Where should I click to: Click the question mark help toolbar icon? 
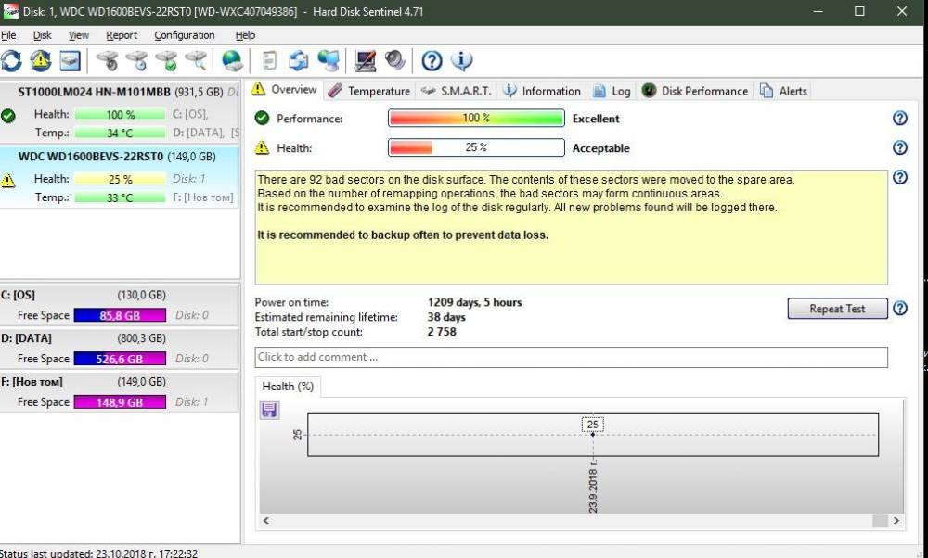[x=432, y=61]
